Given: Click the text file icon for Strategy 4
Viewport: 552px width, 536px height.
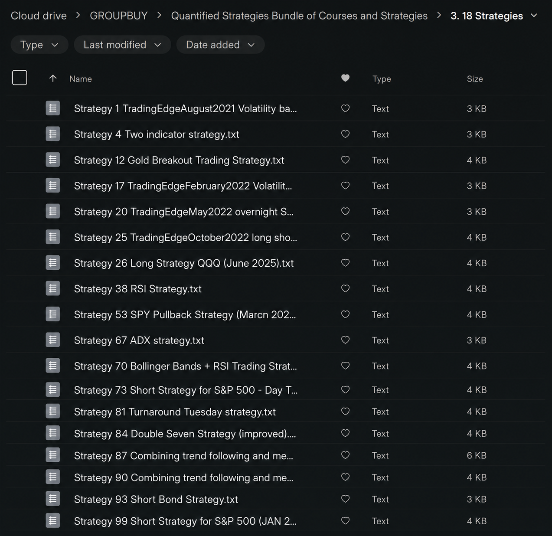Looking at the screenshot, I should point(53,134).
